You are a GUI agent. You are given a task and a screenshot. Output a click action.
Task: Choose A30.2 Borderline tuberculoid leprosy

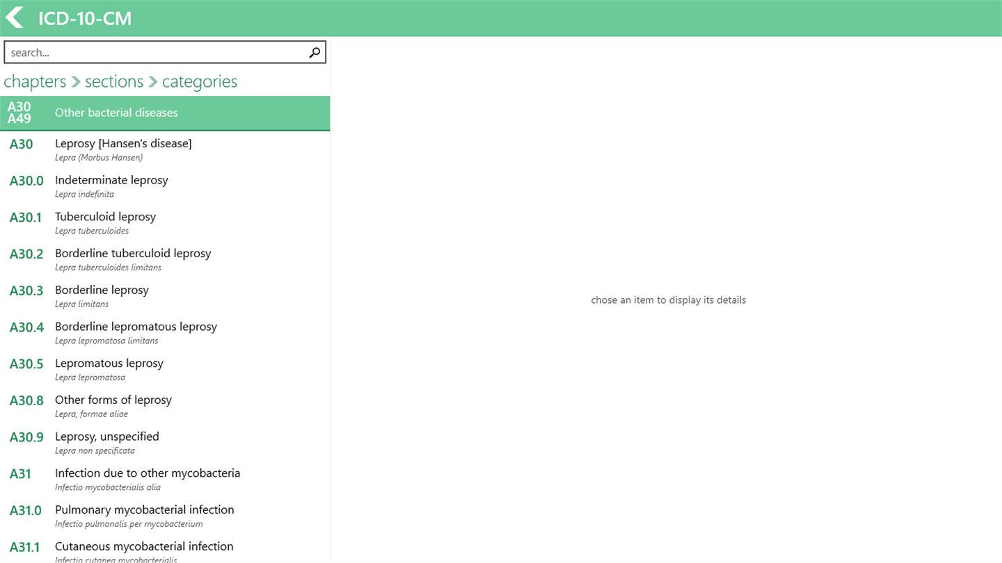pos(165,260)
